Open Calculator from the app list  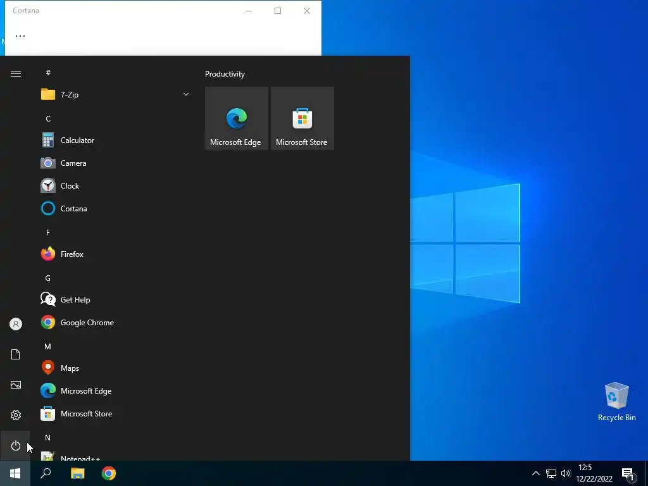point(116,140)
